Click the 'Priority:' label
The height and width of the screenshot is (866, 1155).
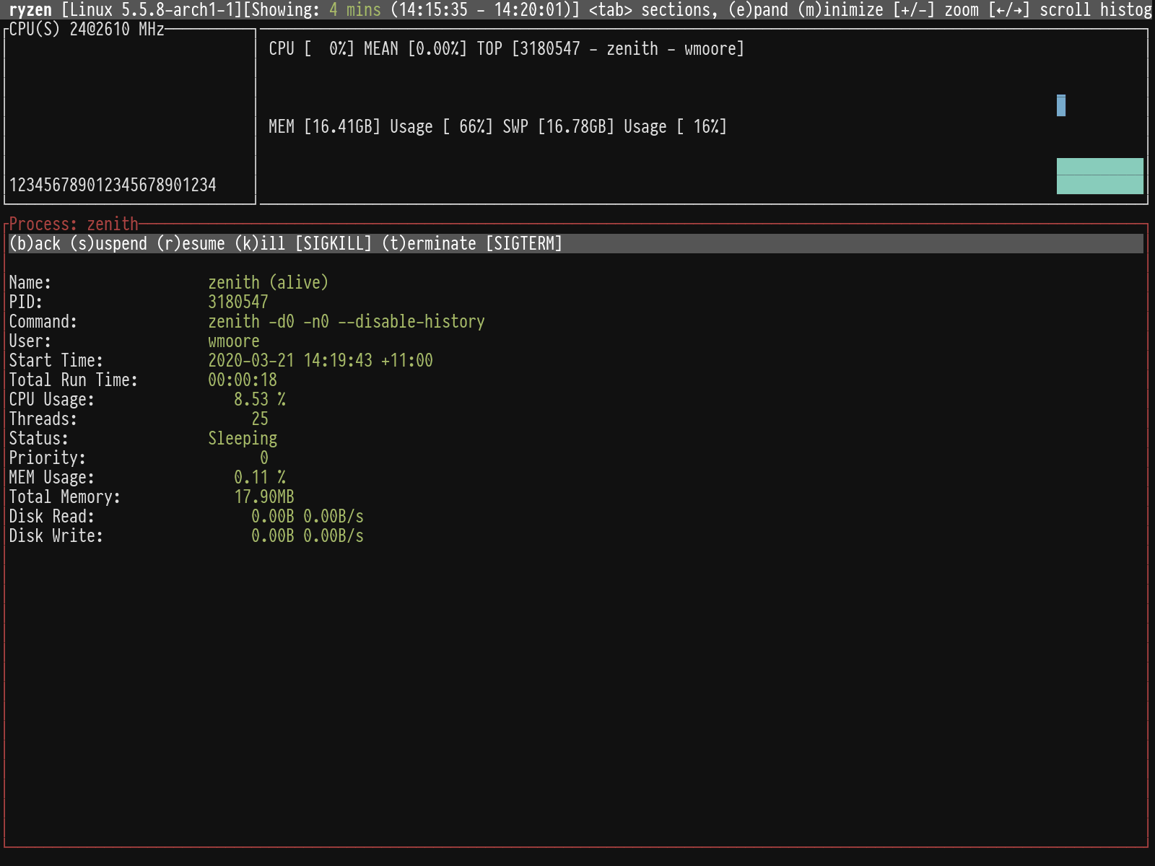[48, 458]
